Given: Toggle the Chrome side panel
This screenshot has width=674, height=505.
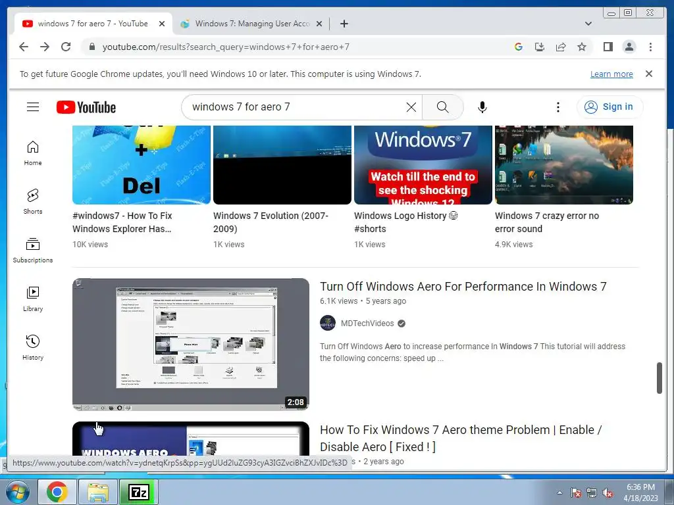Looking at the screenshot, I should pyautogui.click(x=608, y=47).
